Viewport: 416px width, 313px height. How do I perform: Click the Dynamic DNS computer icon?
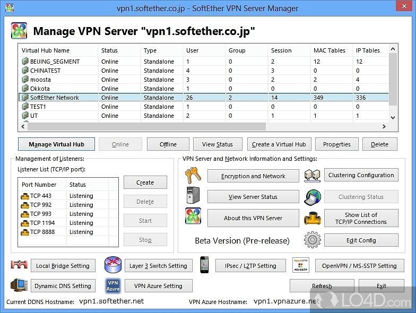coord(19,285)
